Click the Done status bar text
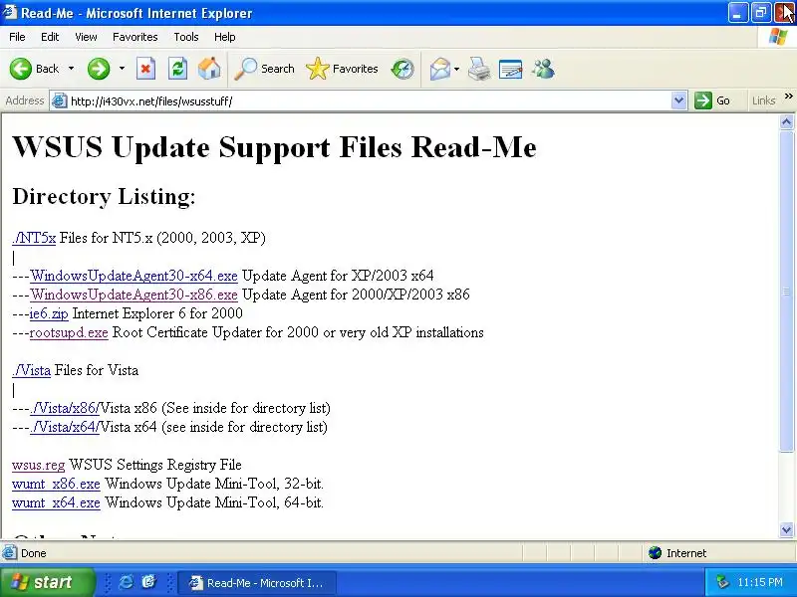 point(34,553)
